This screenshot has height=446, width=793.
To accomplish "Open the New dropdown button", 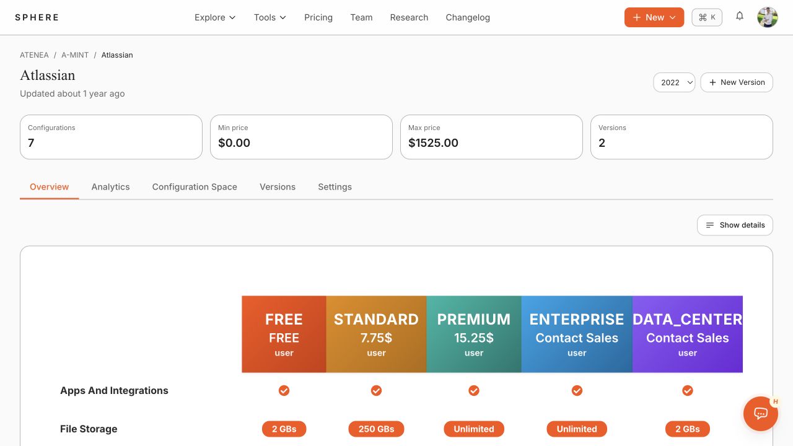I will tap(654, 17).
